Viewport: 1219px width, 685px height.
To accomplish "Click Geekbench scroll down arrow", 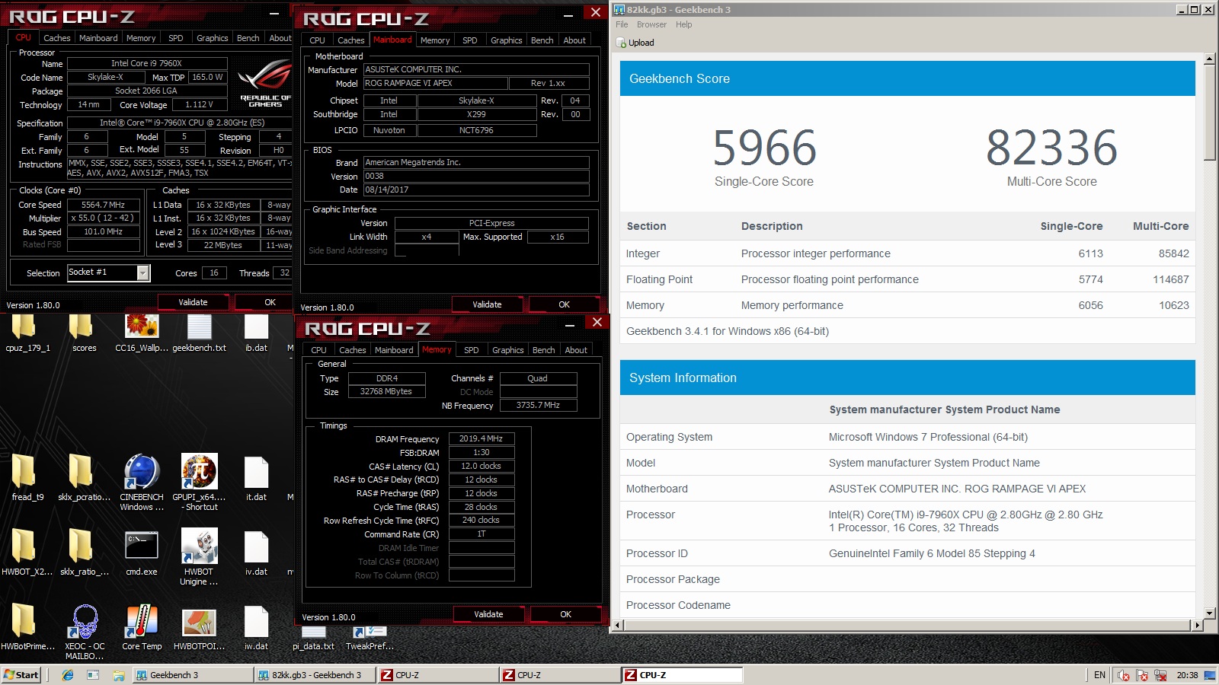I will pos(1209,613).
